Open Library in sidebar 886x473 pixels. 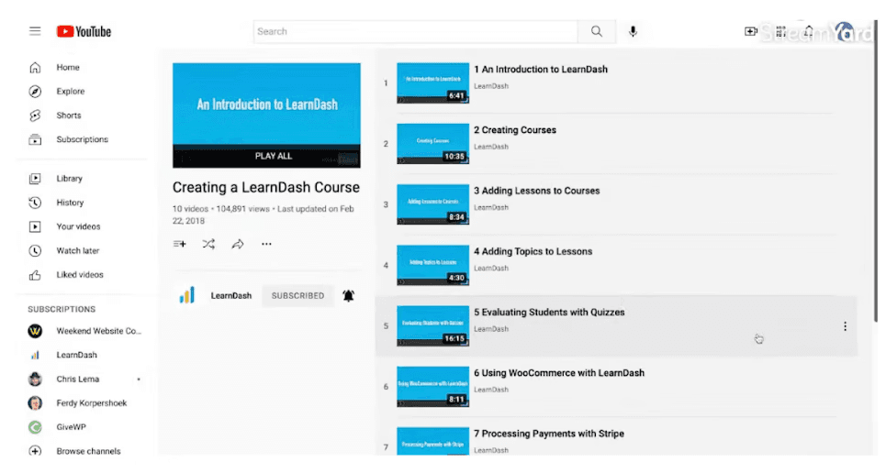pos(69,179)
